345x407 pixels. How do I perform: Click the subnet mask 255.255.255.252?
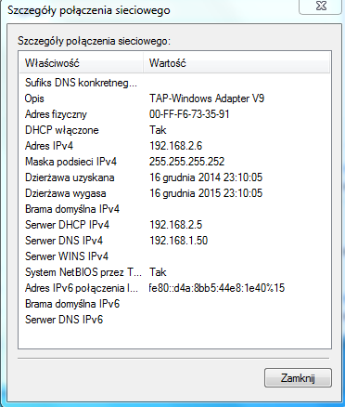coord(186,162)
